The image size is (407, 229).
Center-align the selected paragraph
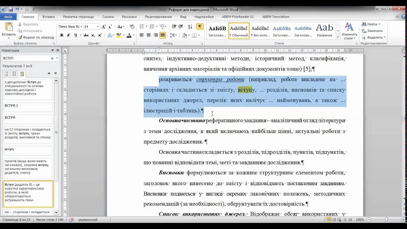(x=148, y=35)
